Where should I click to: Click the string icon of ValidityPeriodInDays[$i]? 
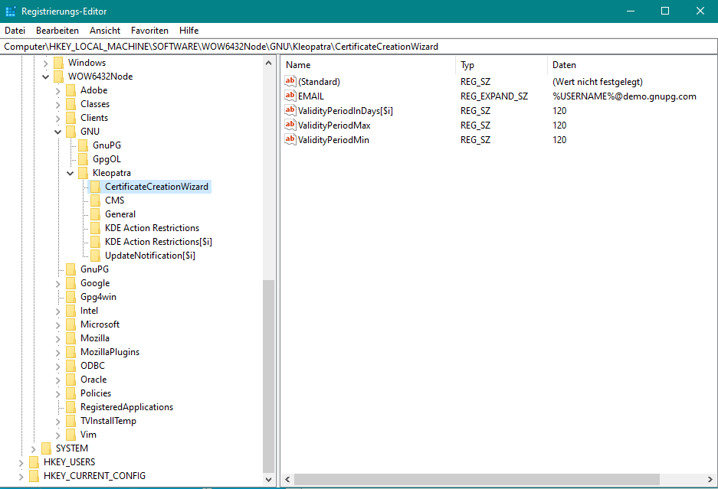pos(290,111)
